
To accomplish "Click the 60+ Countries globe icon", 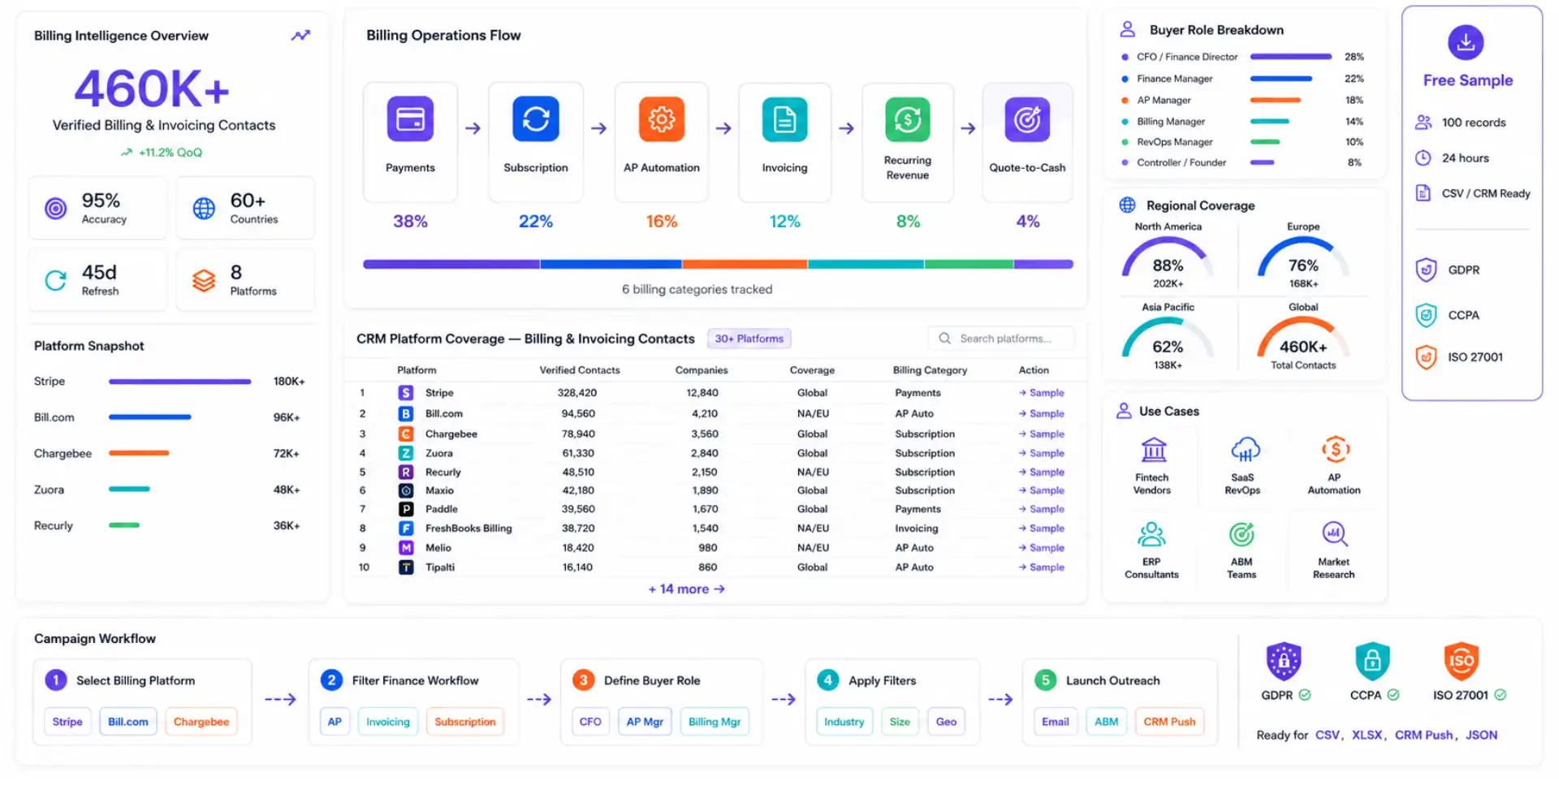I will coord(204,209).
